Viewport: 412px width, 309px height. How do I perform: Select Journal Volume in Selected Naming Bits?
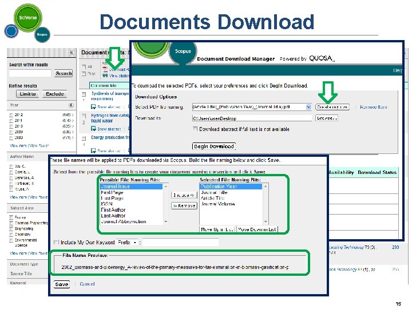pyautogui.click(x=231, y=204)
